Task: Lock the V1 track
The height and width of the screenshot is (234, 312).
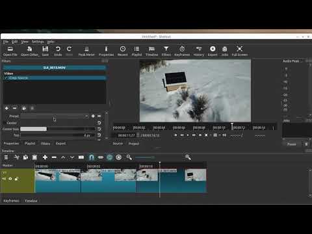Action: [x=16, y=179]
